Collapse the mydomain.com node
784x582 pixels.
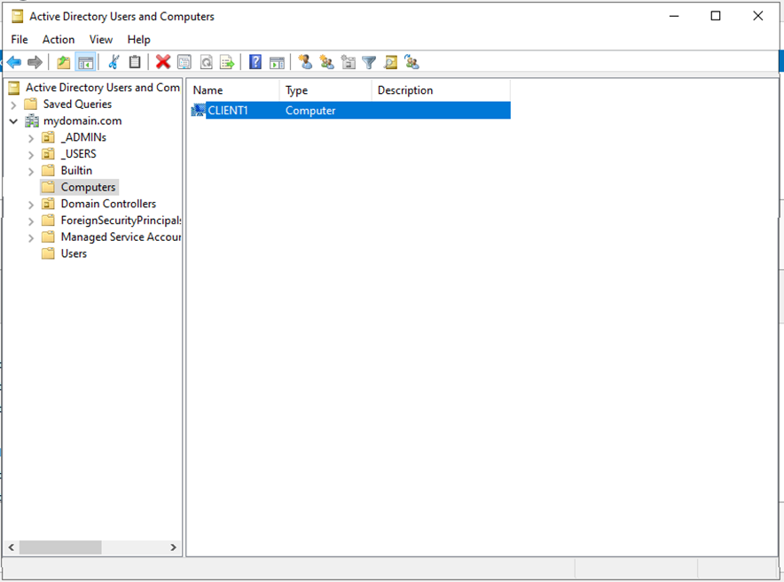click(x=13, y=120)
